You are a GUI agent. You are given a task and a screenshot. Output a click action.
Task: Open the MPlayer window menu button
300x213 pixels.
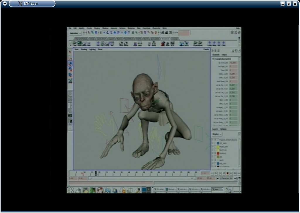click(x=5, y=4)
